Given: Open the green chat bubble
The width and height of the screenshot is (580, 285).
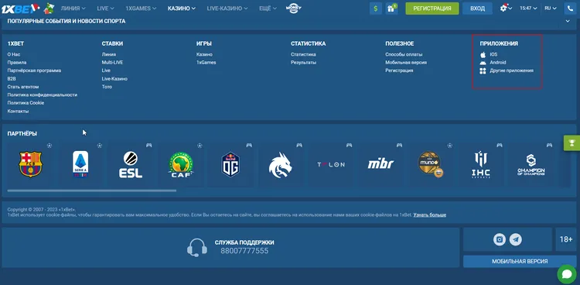Looking at the screenshot, I should tap(567, 274).
